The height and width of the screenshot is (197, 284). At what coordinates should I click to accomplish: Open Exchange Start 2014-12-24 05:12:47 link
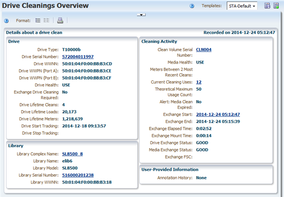click(218, 114)
